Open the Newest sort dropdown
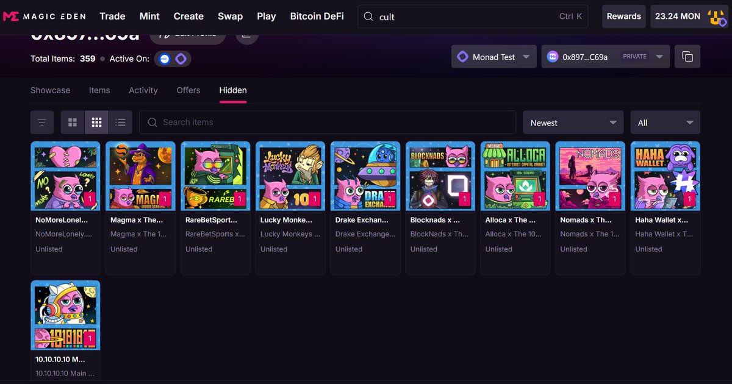Viewport: 732px width, 384px height. [x=573, y=123]
